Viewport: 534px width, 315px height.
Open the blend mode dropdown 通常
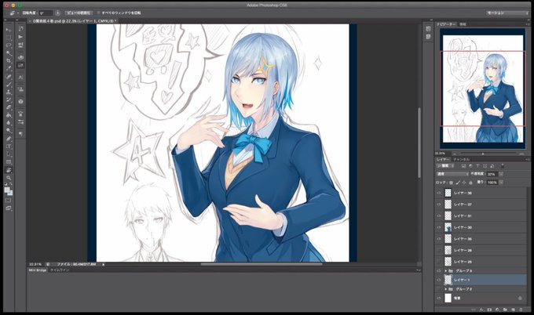pos(452,174)
